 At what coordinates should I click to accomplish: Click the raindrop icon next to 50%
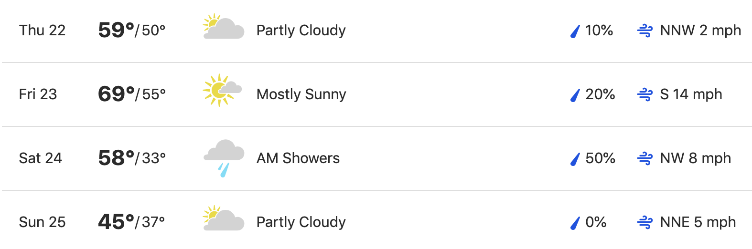575,159
